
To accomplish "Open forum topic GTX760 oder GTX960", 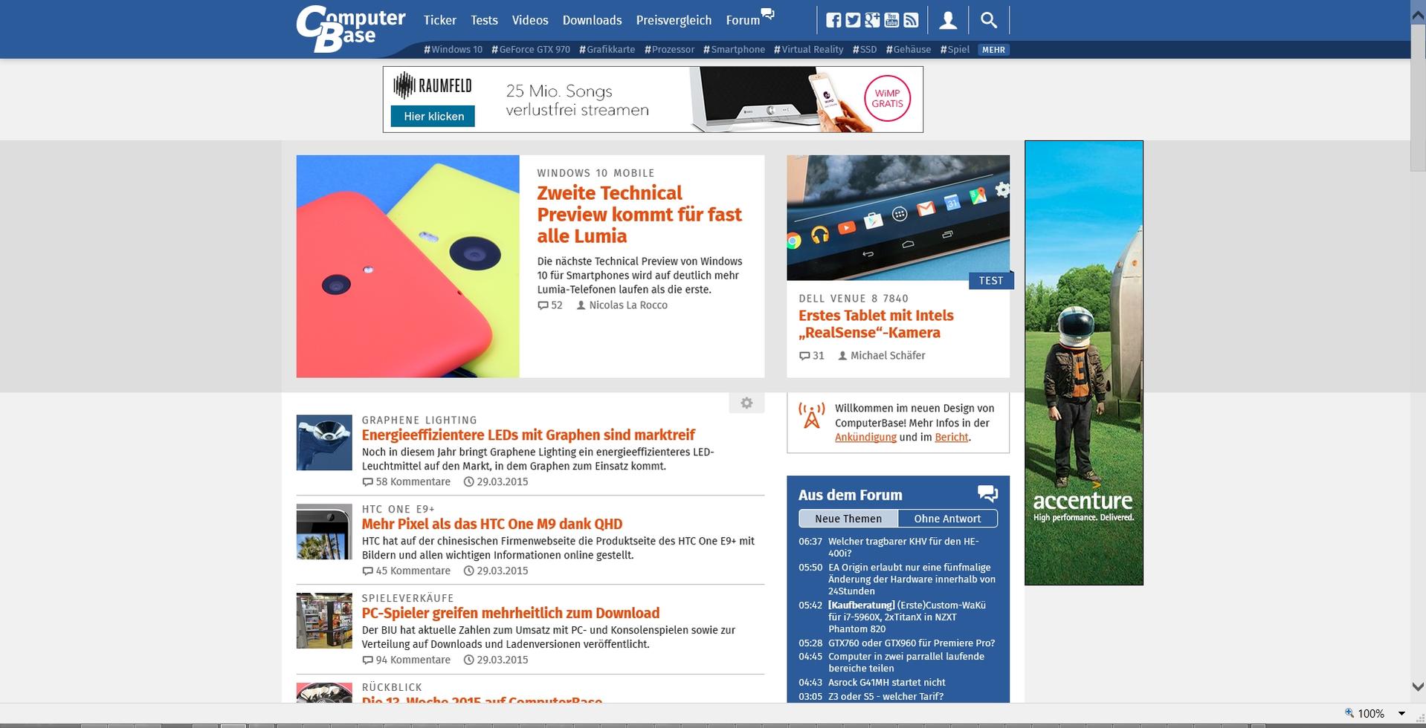I will click(x=912, y=643).
